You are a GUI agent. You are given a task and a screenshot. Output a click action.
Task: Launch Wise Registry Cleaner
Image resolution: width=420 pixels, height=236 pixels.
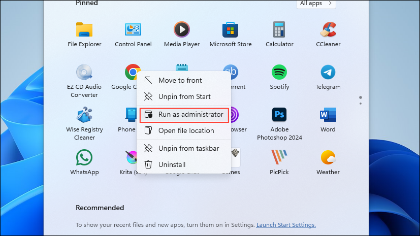(84, 115)
